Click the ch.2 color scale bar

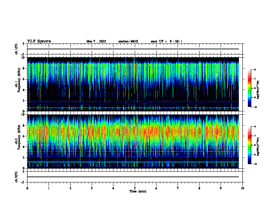click(x=250, y=145)
